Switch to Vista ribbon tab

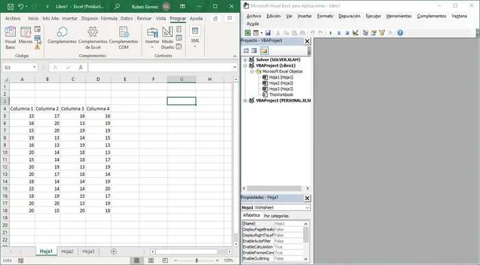tap(160, 19)
